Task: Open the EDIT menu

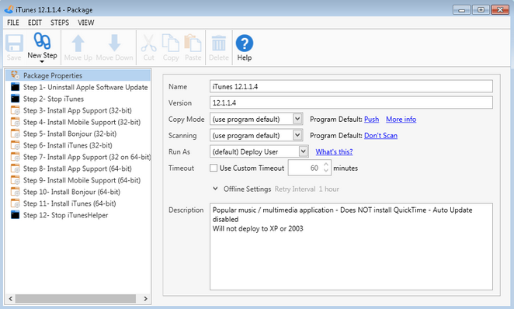Action: point(35,23)
